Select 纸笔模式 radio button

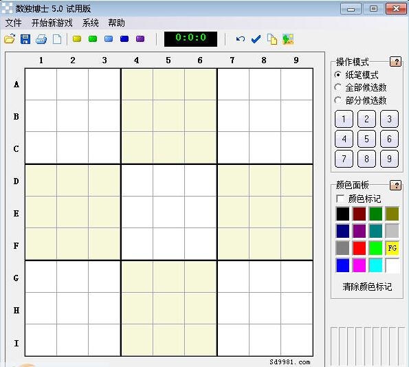[x=338, y=75]
